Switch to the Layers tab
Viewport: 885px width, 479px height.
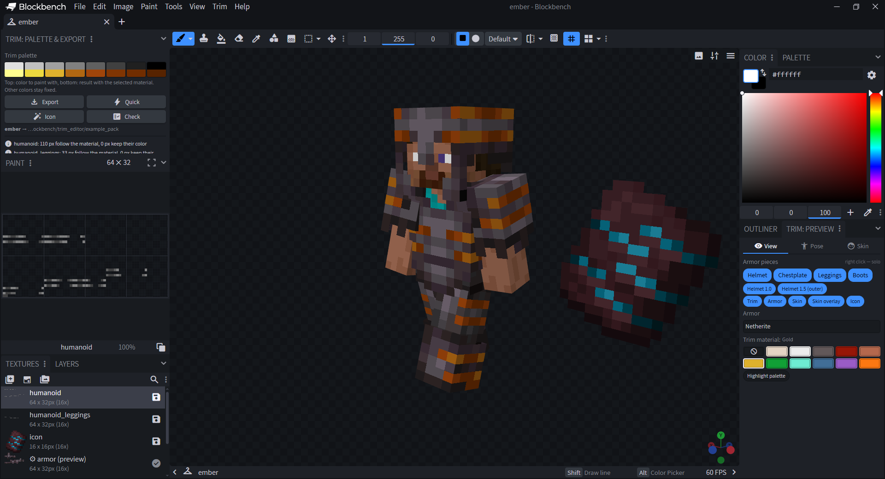click(x=67, y=364)
